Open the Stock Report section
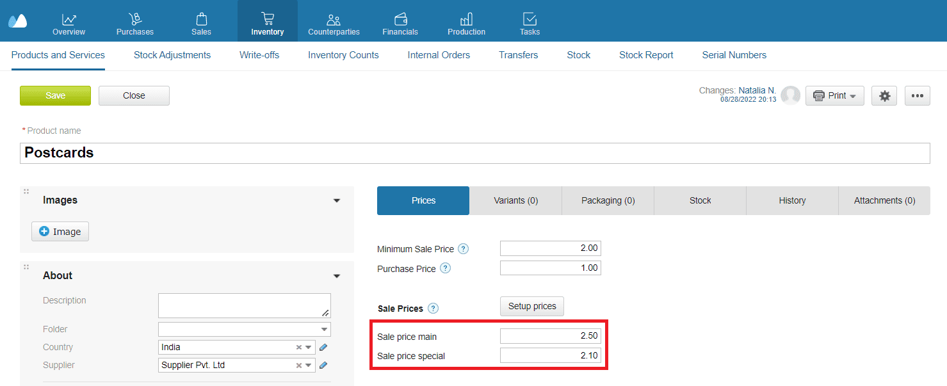Image resolution: width=947 pixels, height=386 pixels. (646, 55)
